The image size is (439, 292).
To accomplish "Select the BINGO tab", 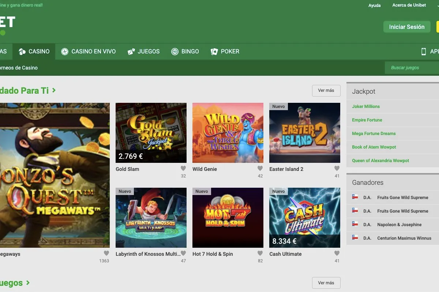I will 185,52.
